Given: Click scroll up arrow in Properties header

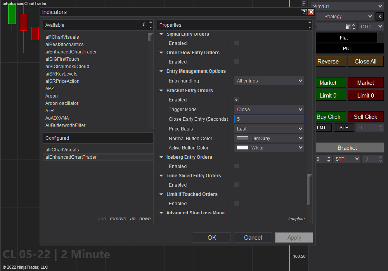Looking at the screenshot, I should [309, 22].
